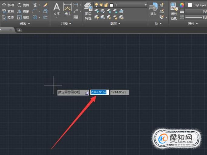
Task: Expand the 修改 (Modify) panel
Action: click(x=25, y=24)
